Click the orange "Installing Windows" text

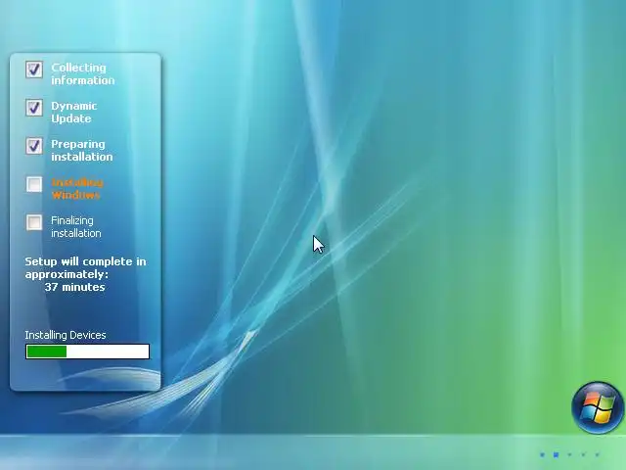tap(77, 189)
